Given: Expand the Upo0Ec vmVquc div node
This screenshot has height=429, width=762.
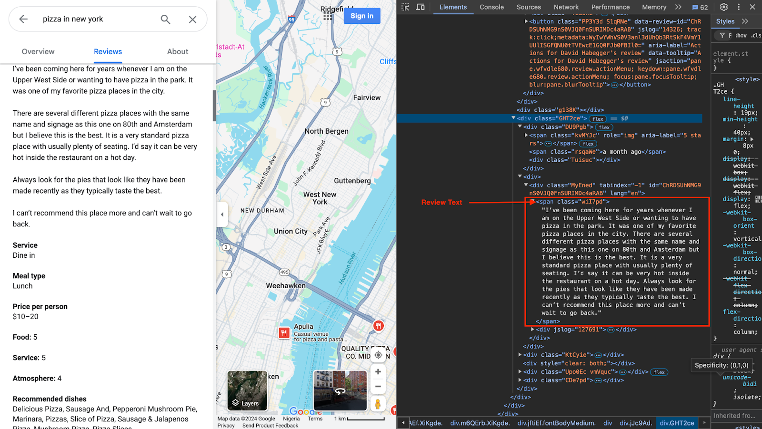Looking at the screenshot, I should click(520, 371).
